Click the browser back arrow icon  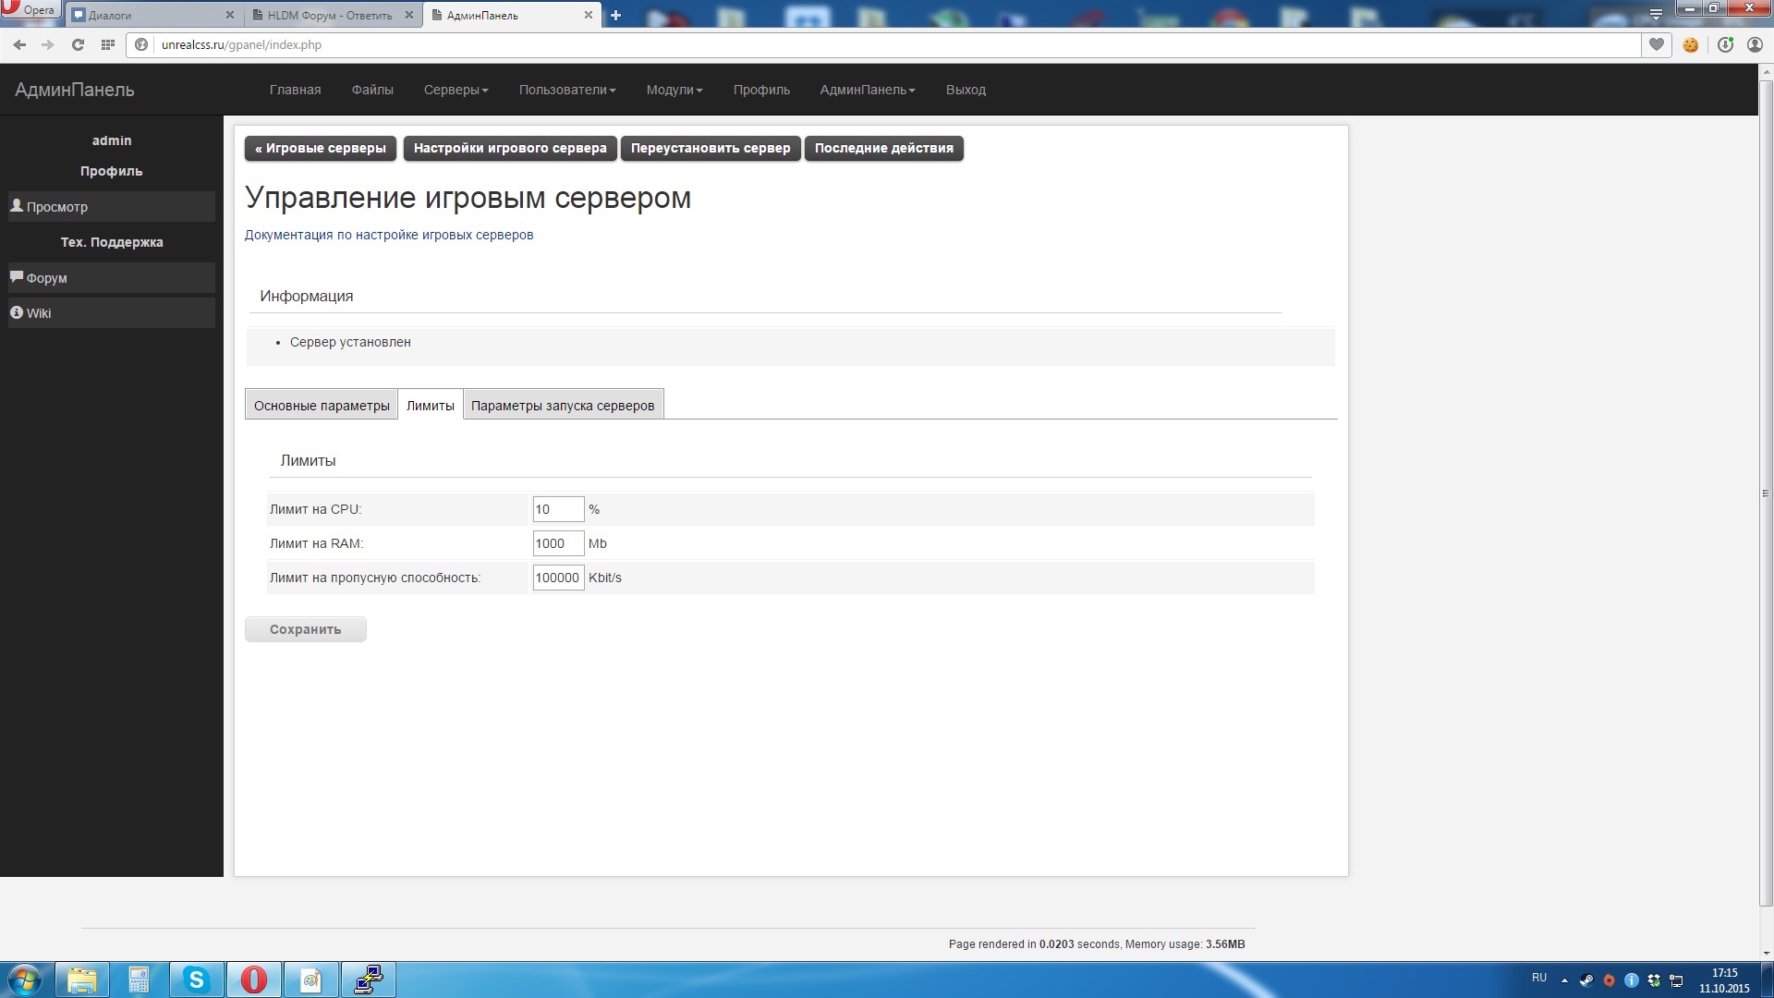[x=19, y=44]
